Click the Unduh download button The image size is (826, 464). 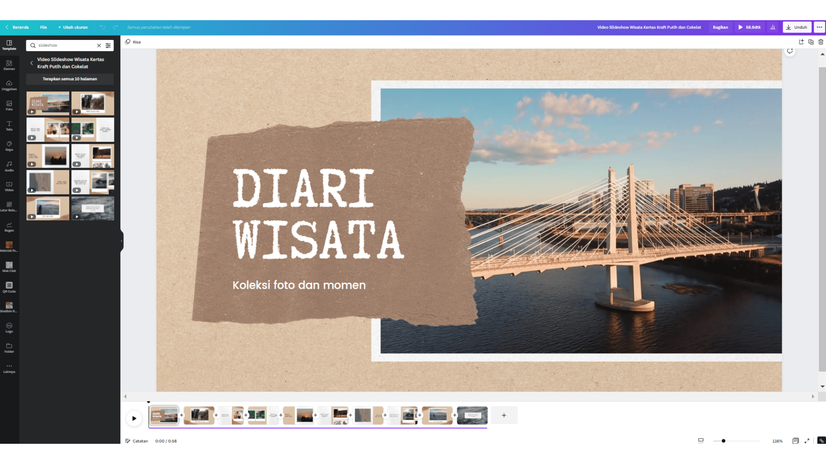(x=797, y=27)
